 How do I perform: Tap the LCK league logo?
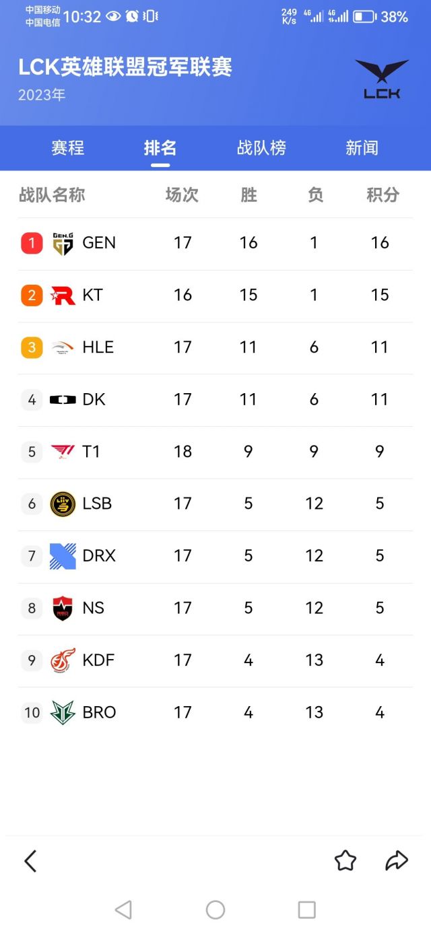point(382,79)
